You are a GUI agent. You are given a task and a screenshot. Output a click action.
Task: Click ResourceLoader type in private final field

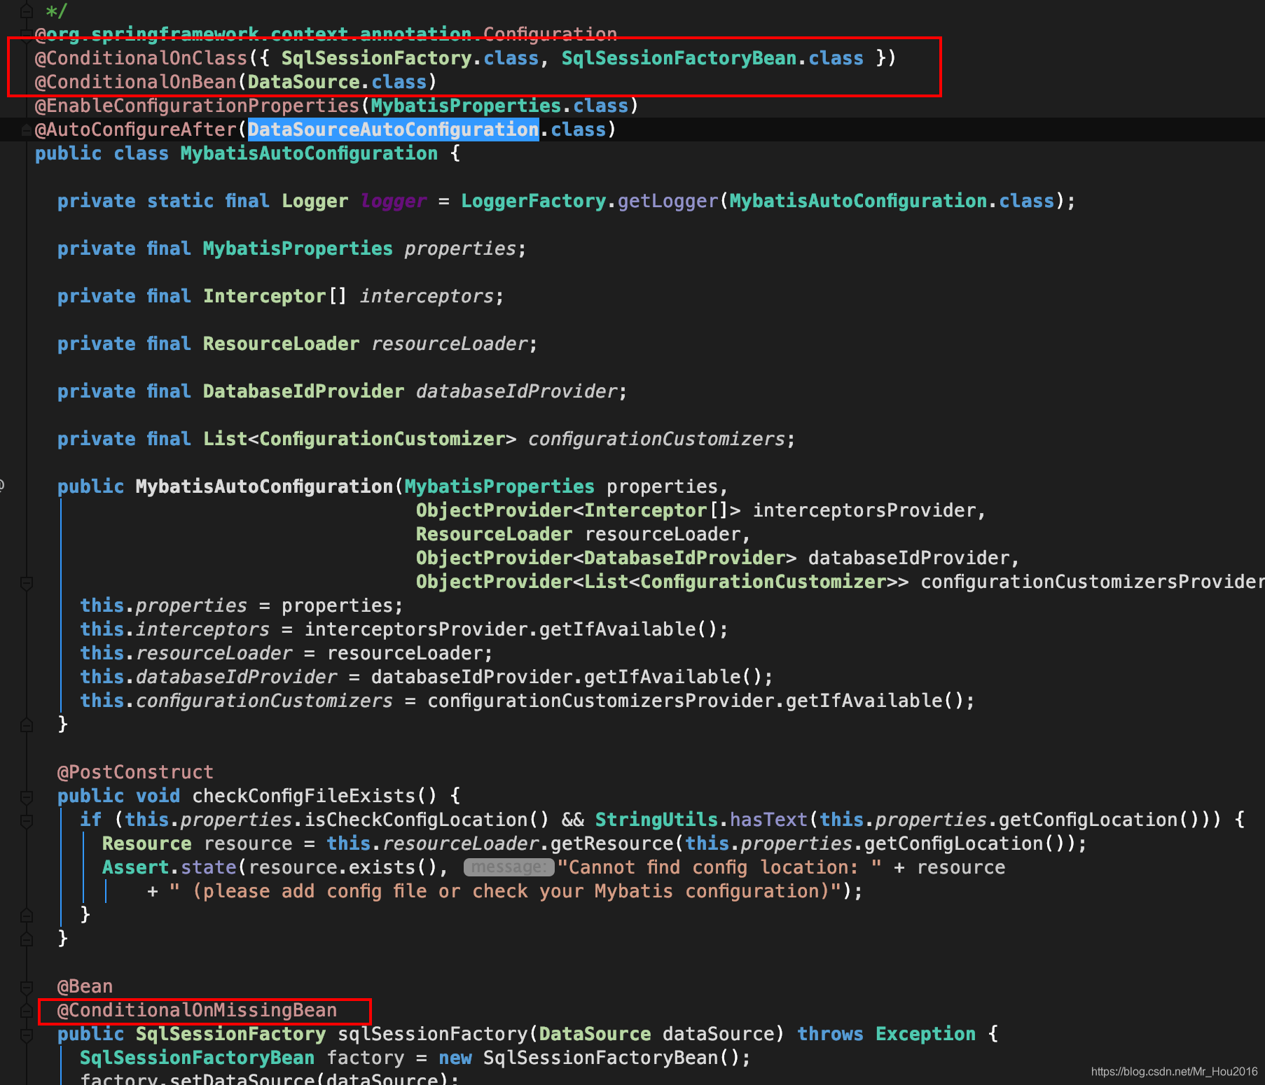(x=281, y=344)
